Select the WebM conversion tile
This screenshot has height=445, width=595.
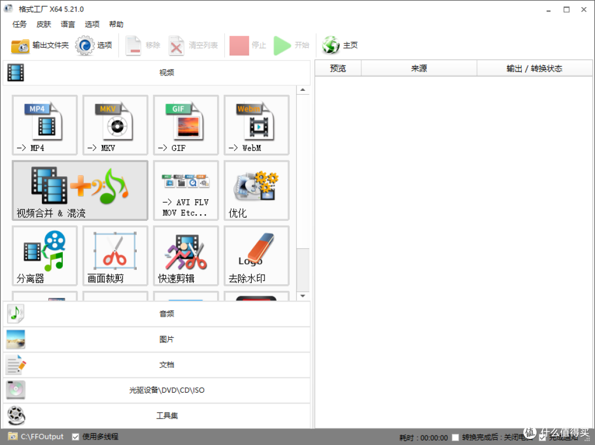pyautogui.click(x=257, y=125)
